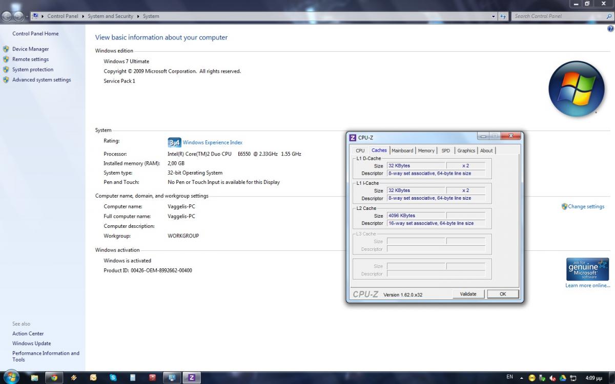Click the forward navigation arrow
The width and height of the screenshot is (615, 384).
pos(19,16)
